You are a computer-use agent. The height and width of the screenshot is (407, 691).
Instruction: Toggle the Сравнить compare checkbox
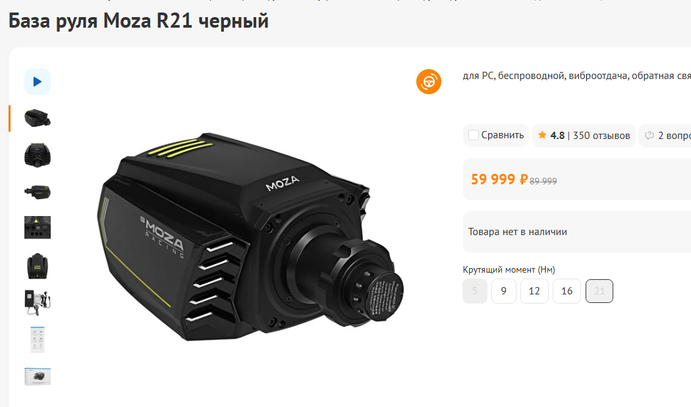click(474, 135)
